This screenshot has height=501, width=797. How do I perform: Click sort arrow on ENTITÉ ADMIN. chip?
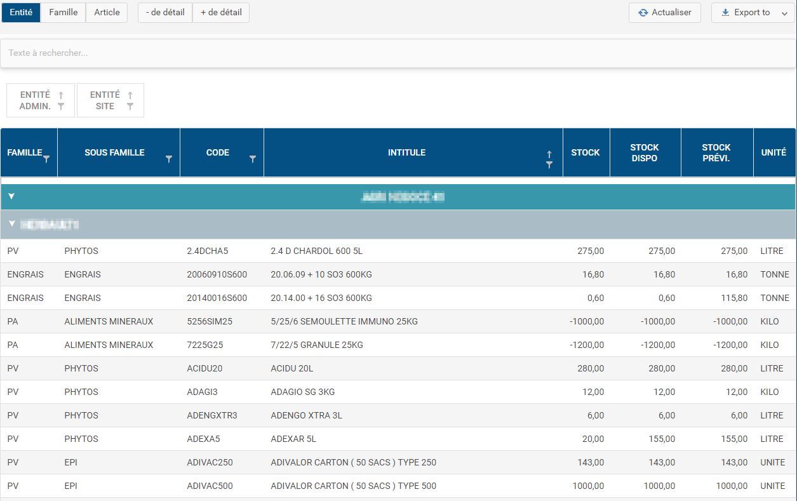click(x=61, y=95)
